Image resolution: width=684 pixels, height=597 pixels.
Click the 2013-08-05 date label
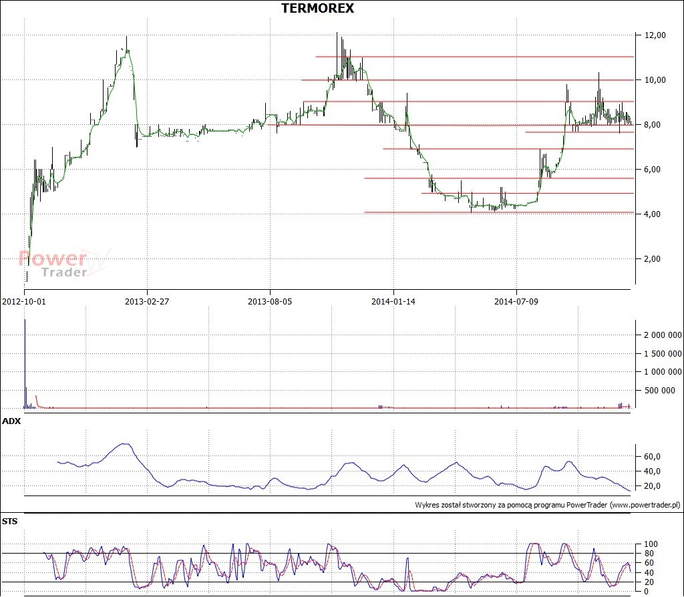(270, 301)
